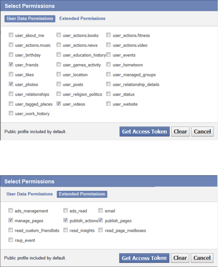Check the read_insights permission
This screenshot has height=267, width=218.
66,230
